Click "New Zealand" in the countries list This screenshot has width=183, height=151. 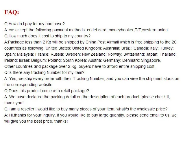tap(94, 54)
